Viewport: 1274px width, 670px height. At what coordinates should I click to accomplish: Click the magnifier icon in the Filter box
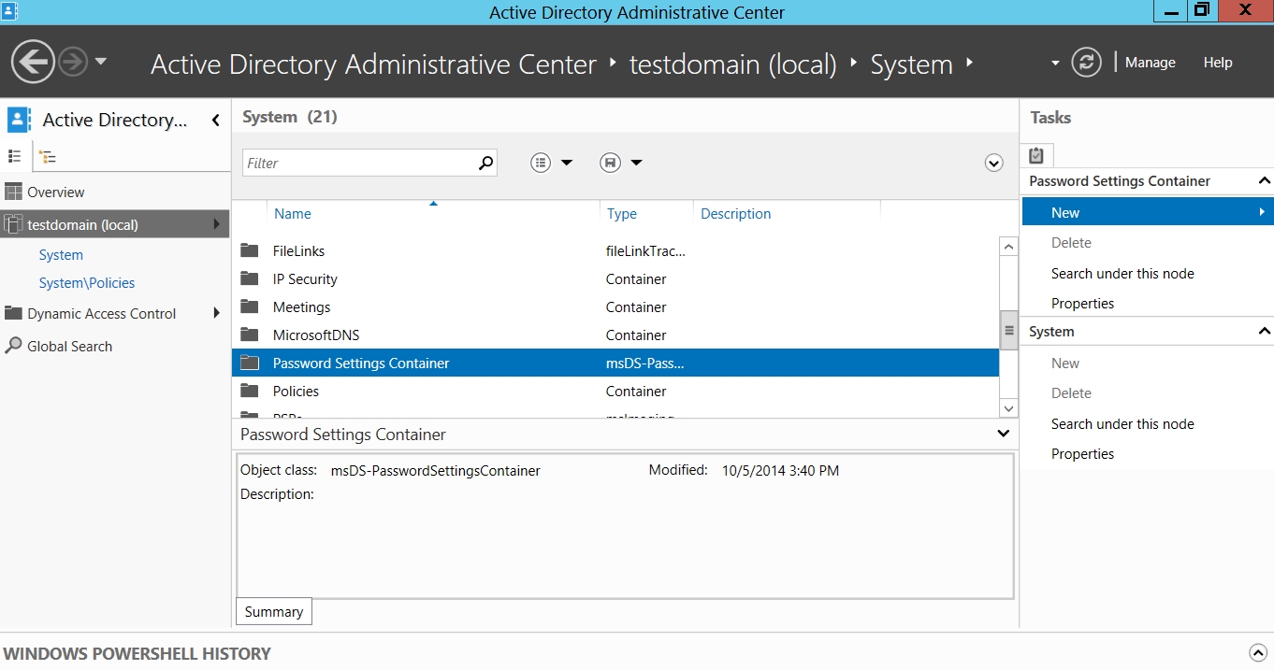click(x=485, y=163)
